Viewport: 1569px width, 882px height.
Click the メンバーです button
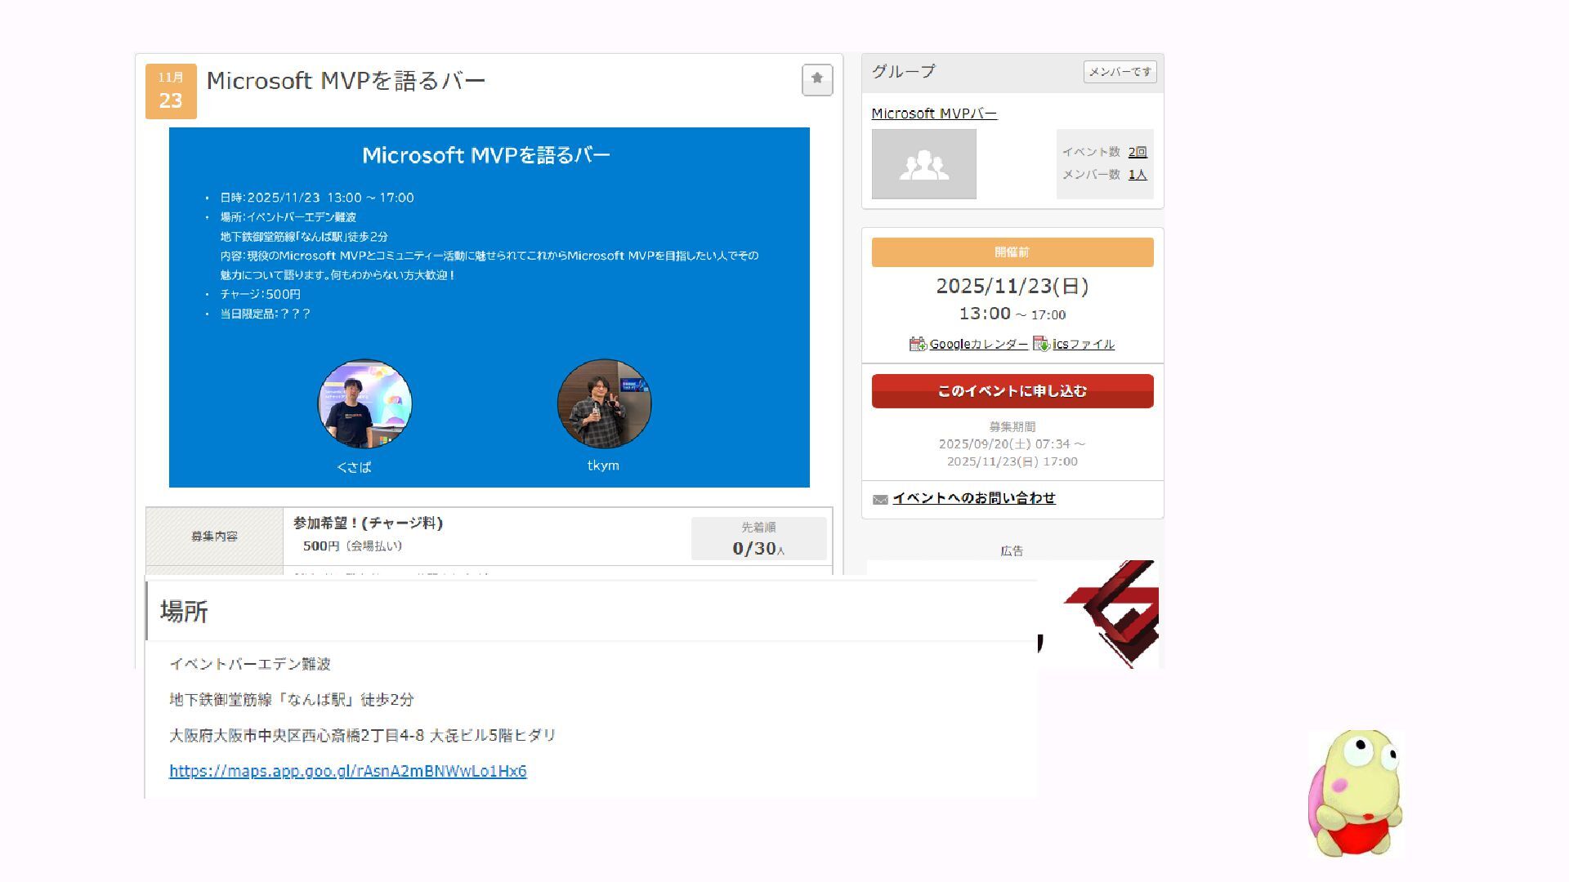point(1120,72)
